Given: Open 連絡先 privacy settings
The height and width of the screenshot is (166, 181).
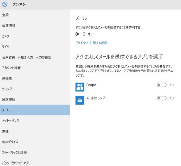Looking at the screenshot, I should [x=35, y=78].
